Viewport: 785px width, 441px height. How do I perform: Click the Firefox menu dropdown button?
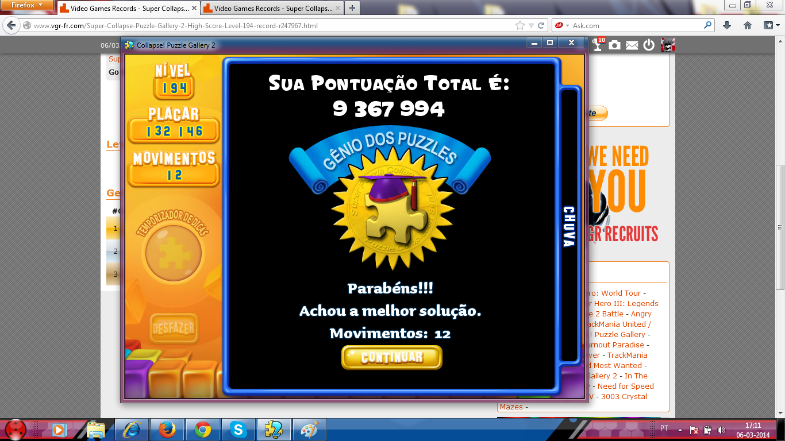pyautogui.click(x=28, y=6)
